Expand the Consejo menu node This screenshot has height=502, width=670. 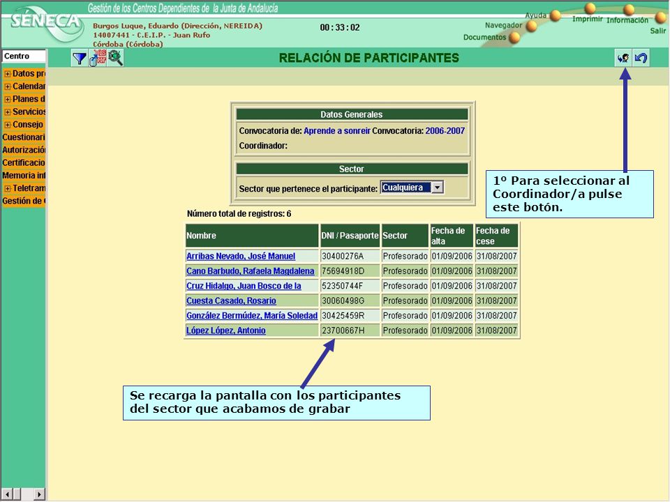pyautogui.click(x=7, y=125)
